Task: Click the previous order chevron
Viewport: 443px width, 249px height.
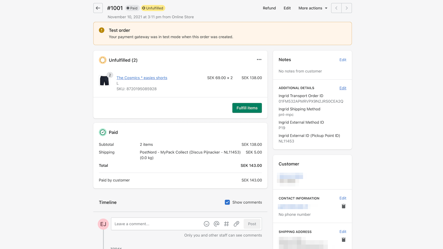Action: pos(336,8)
